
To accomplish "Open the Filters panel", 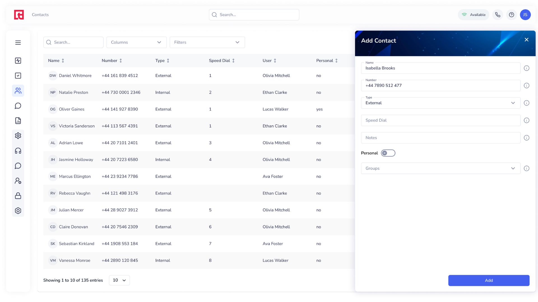I will coord(207,42).
